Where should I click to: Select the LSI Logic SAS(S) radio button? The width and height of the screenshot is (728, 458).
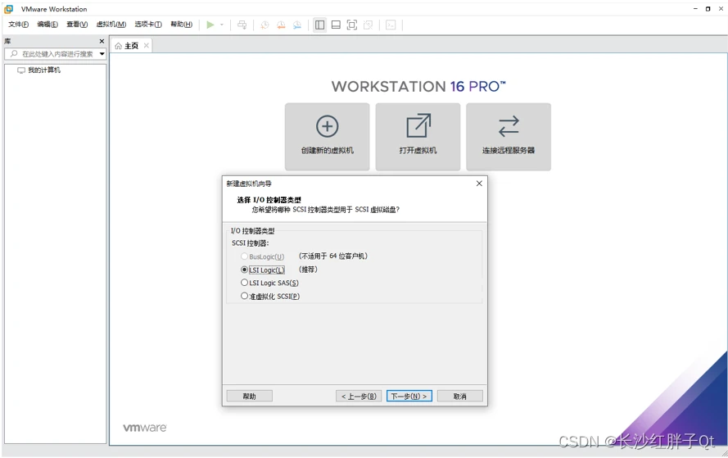tap(244, 283)
